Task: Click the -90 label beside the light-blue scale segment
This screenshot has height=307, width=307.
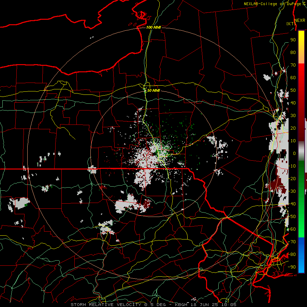Action: [x=292, y=267]
